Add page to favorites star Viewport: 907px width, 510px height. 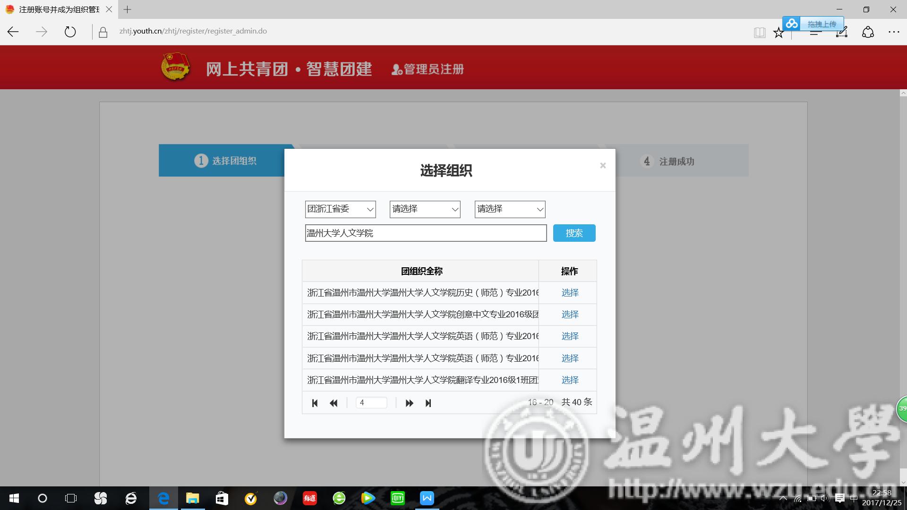(x=778, y=32)
